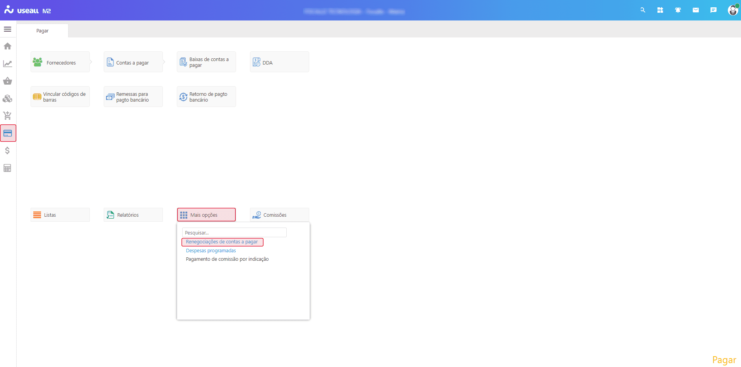Click the user avatar in header
Viewport: 741px width, 367px height.
pos(732,10)
